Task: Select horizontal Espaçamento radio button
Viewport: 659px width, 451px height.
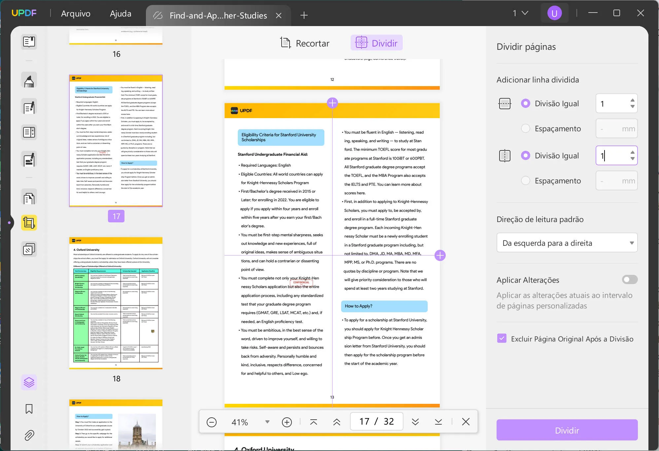Action: 526,128
